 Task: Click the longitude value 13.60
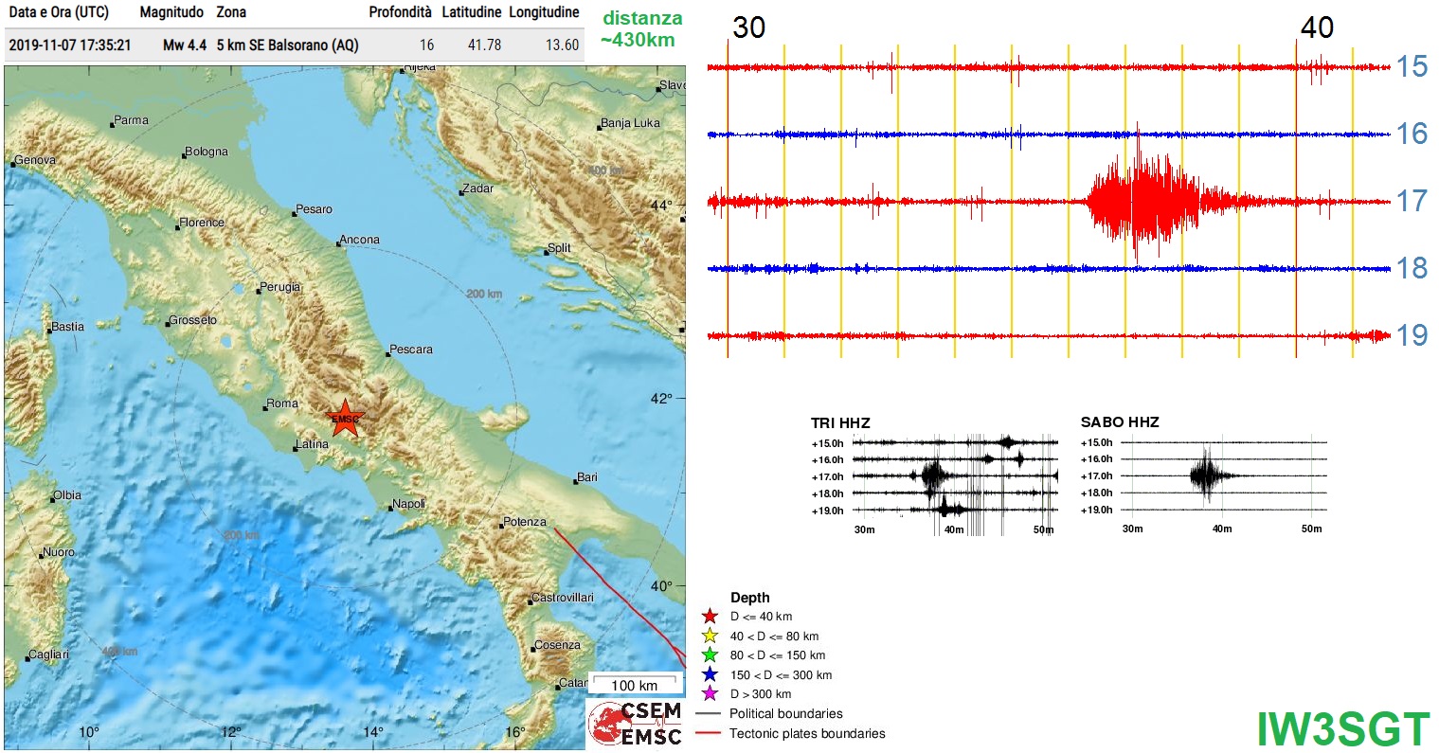pyautogui.click(x=563, y=45)
